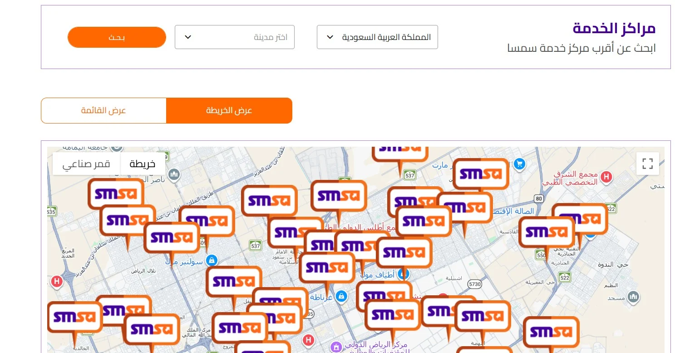Viewport: 675px width, 353px height.
Task: Toggle fullscreen view of the map
Action: point(648,164)
